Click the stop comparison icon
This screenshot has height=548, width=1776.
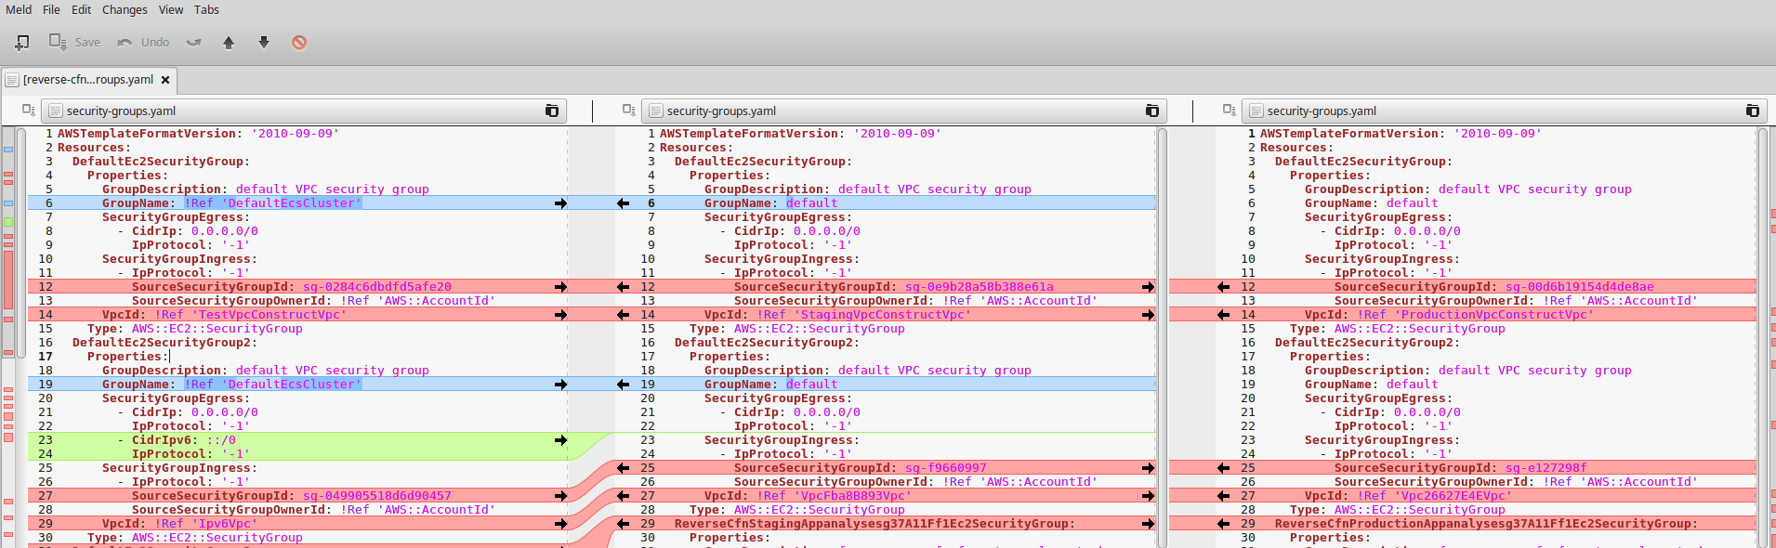pyautogui.click(x=299, y=42)
